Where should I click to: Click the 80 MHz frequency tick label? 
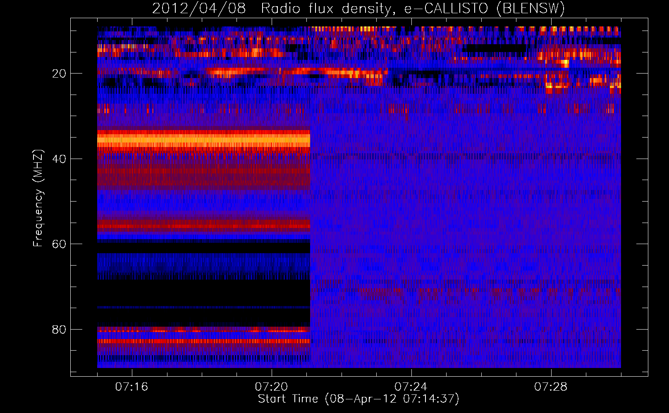(x=59, y=330)
